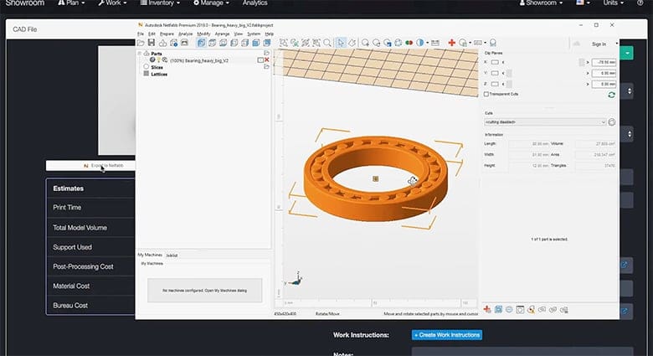Switch to the Joblist tab
This screenshot has height=356, width=653.
tap(172, 255)
